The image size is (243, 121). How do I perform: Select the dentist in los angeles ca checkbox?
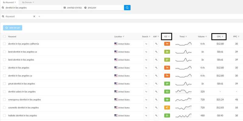[4, 76]
